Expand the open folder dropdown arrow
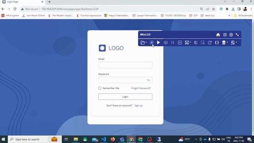Image resolution: width=254 pixels, height=143 pixels. pyautogui.click(x=146, y=43)
